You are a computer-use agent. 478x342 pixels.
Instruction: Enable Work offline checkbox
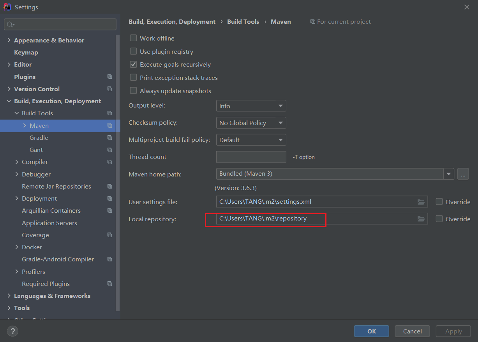click(x=134, y=38)
